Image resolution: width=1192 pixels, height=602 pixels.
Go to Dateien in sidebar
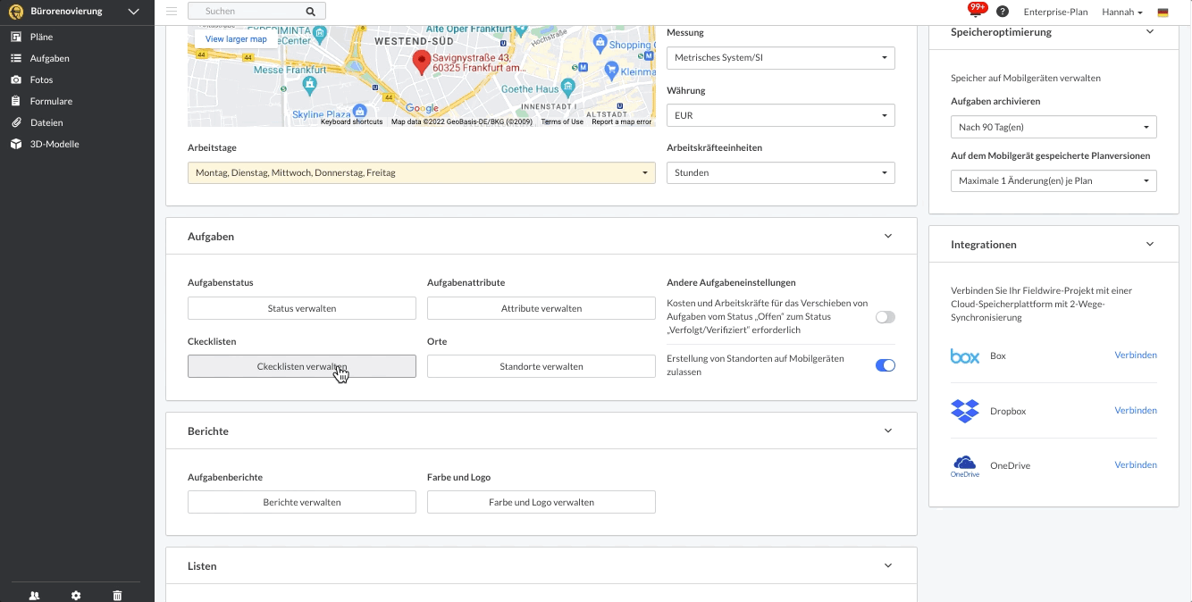point(46,122)
